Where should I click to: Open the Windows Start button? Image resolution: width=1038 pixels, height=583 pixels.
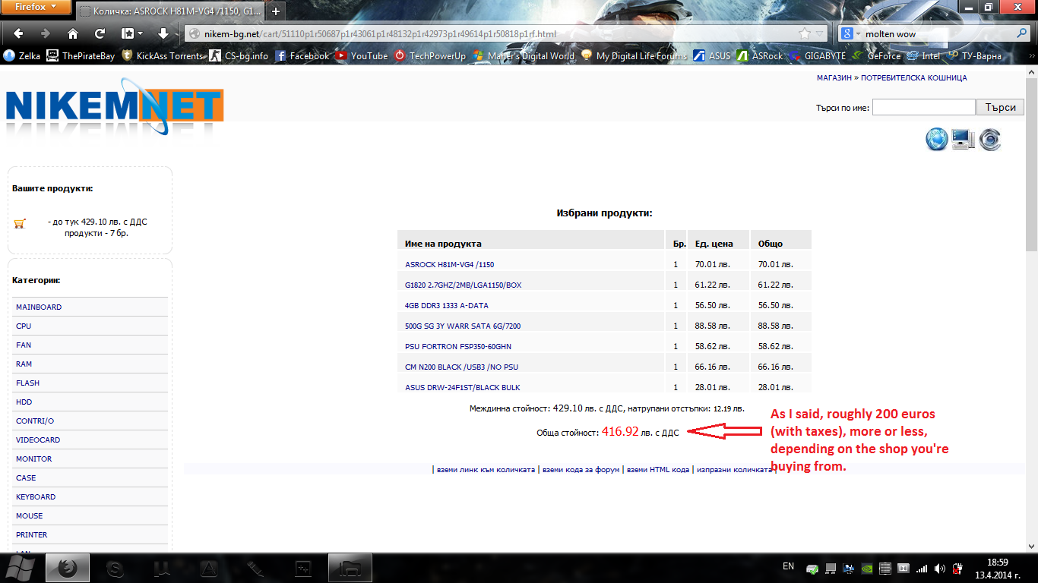(x=21, y=568)
